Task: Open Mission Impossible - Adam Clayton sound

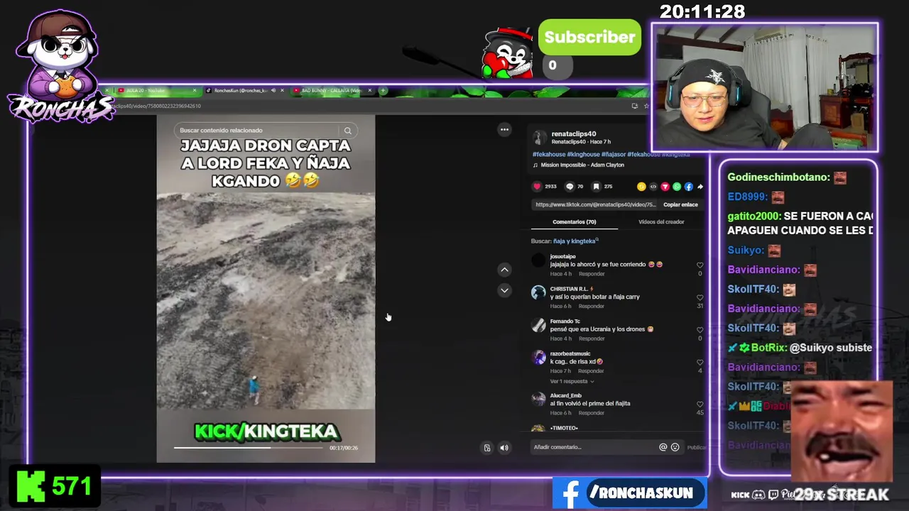Action: (x=582, y=165)
